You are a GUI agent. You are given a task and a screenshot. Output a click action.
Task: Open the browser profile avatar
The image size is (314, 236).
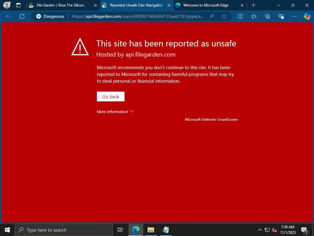click(x=7, y=5)
